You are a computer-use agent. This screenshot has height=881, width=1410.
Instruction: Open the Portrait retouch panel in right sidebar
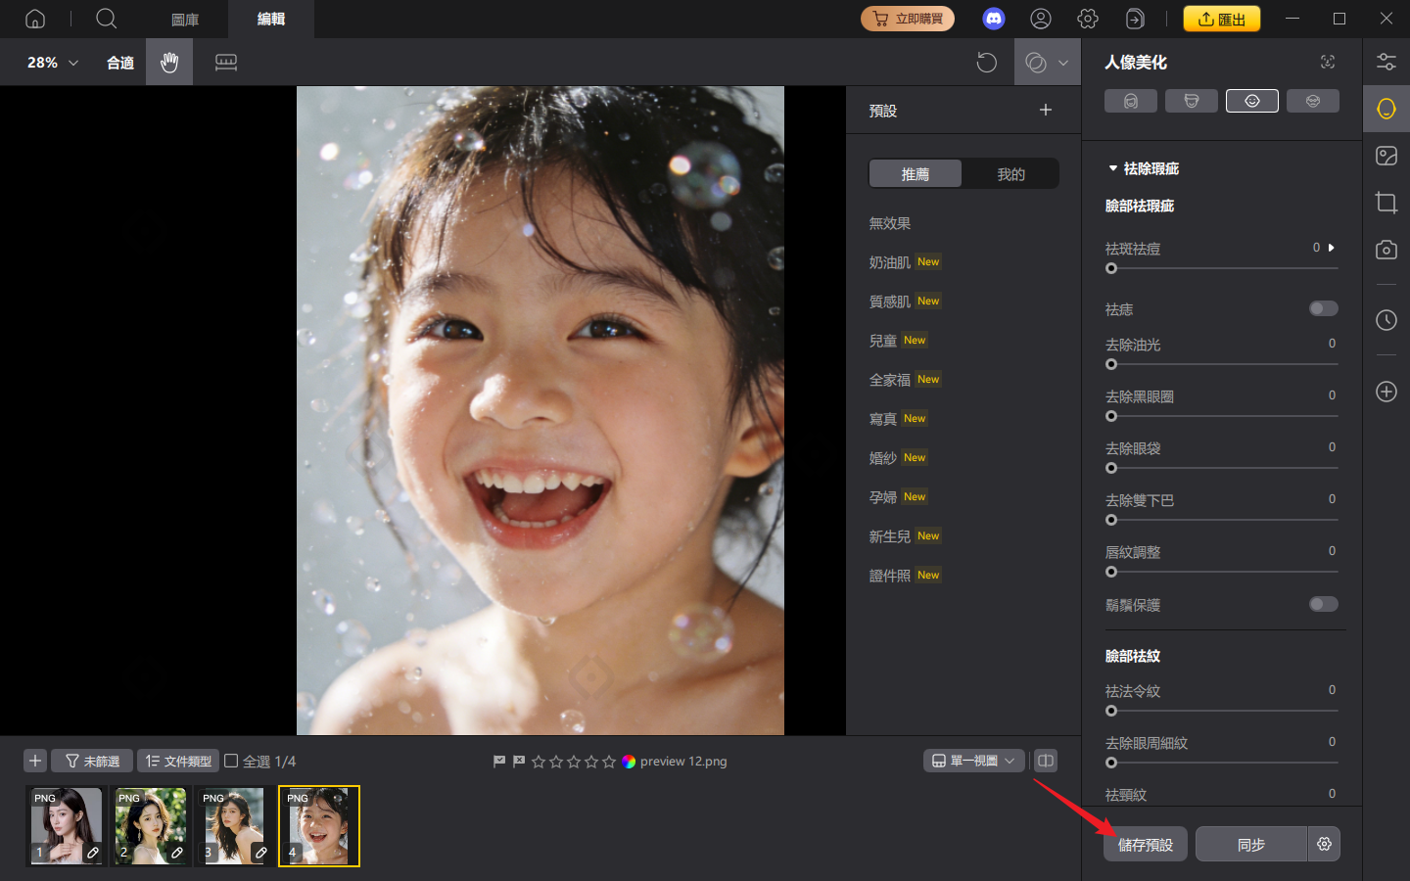(1386, 109)
